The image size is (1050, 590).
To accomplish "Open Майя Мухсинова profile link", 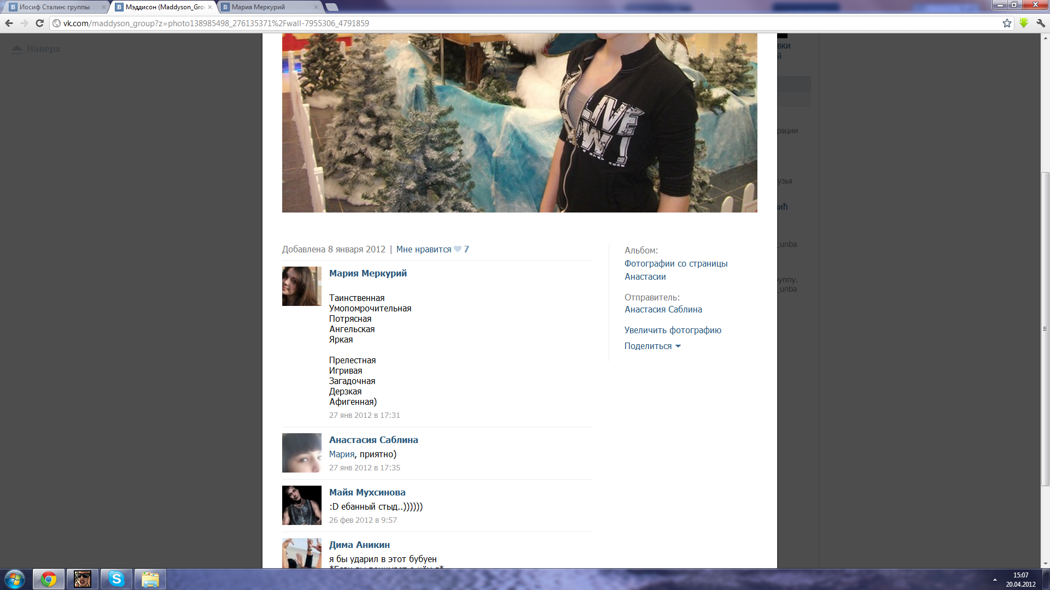I will 367,492.
